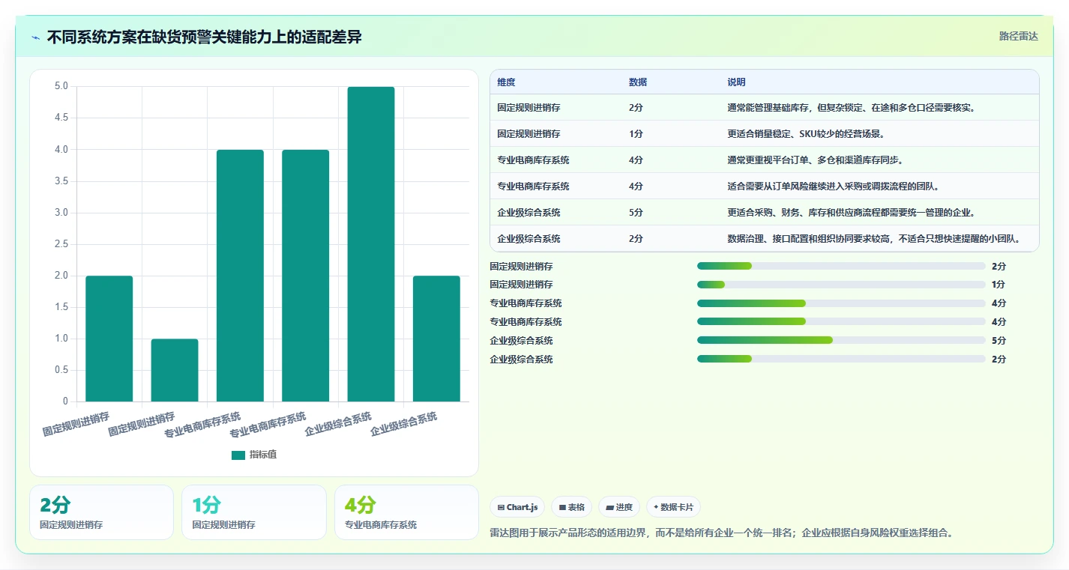
Task: Click the cell 通常能管理基础库存，但复杂锁定、在途和多仓口径需要核实。
Action: (851, 108)
